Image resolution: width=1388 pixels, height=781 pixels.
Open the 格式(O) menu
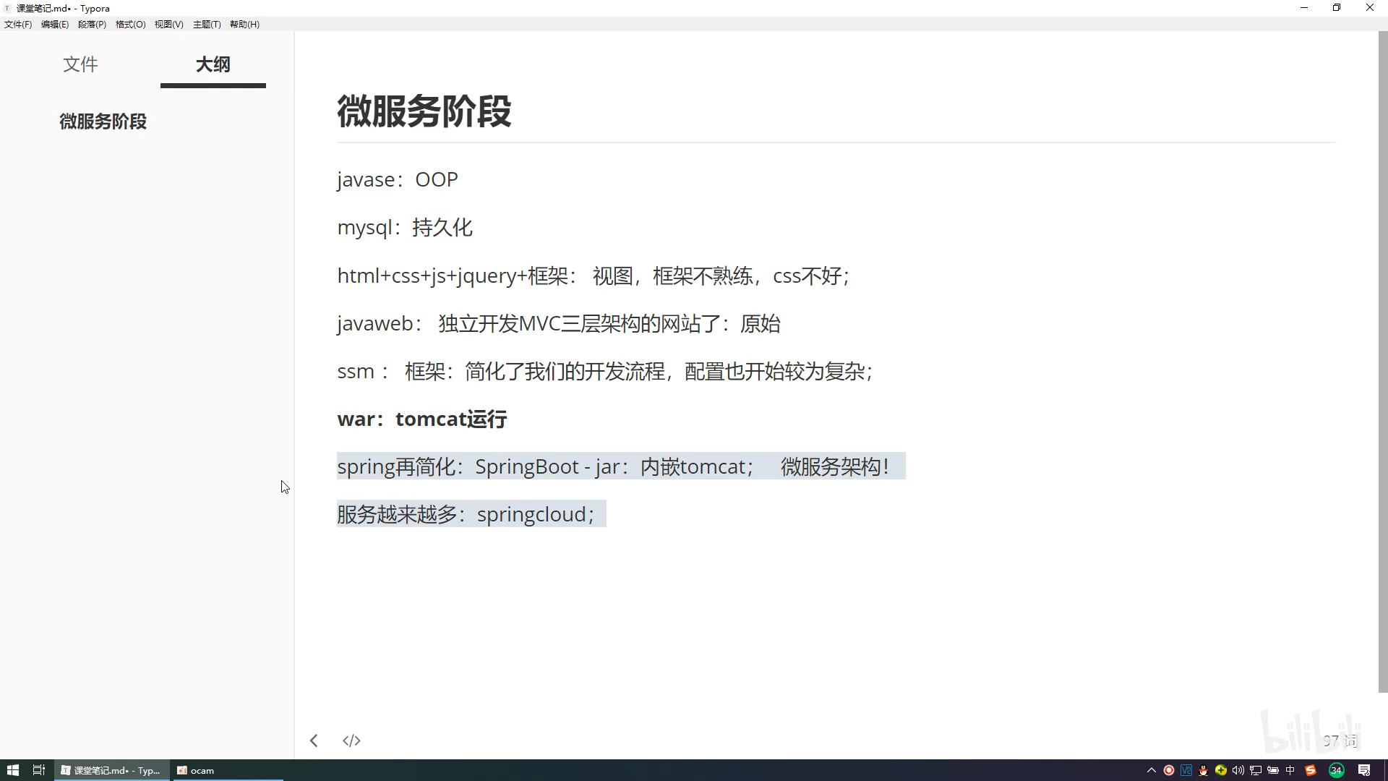(x=130, y=24)
